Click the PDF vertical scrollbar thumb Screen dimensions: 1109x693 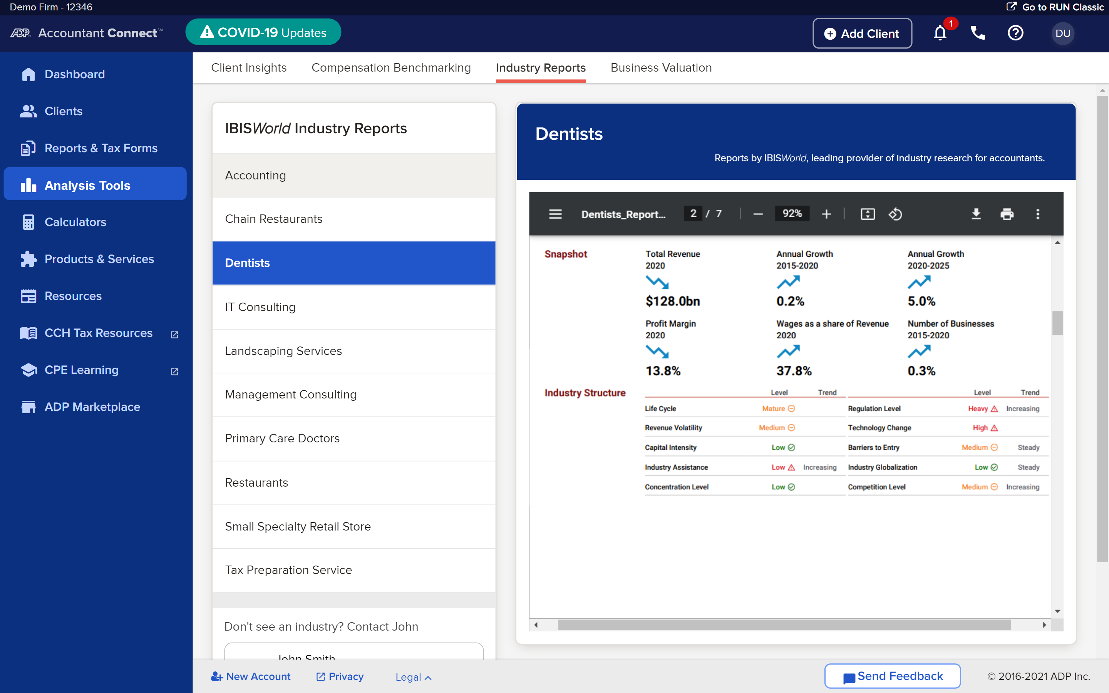(x=1057, y=323)
